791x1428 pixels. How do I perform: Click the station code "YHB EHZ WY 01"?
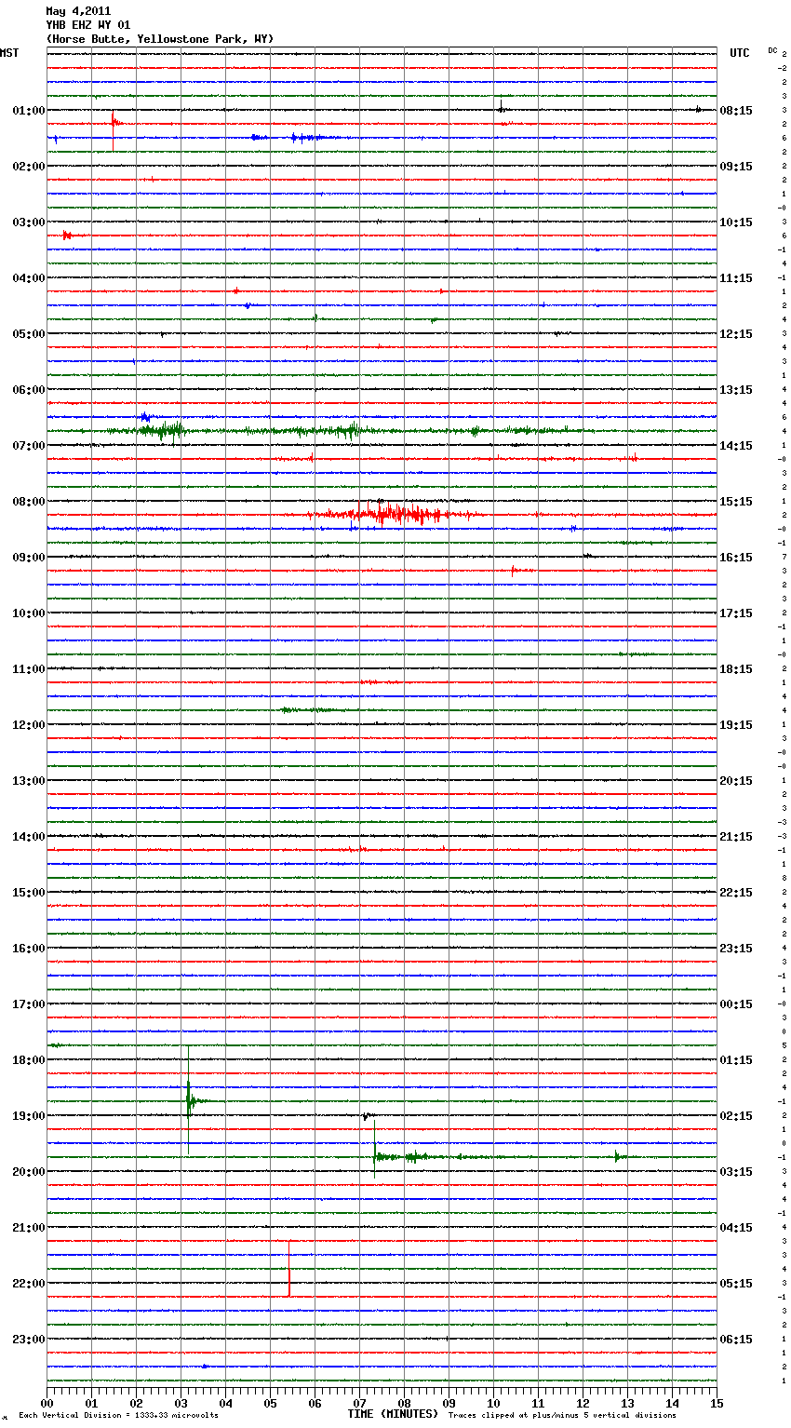pos(87,25)
